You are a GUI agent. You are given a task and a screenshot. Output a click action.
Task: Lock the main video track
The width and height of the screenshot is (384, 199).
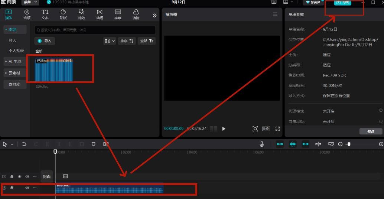pos(12,177)
